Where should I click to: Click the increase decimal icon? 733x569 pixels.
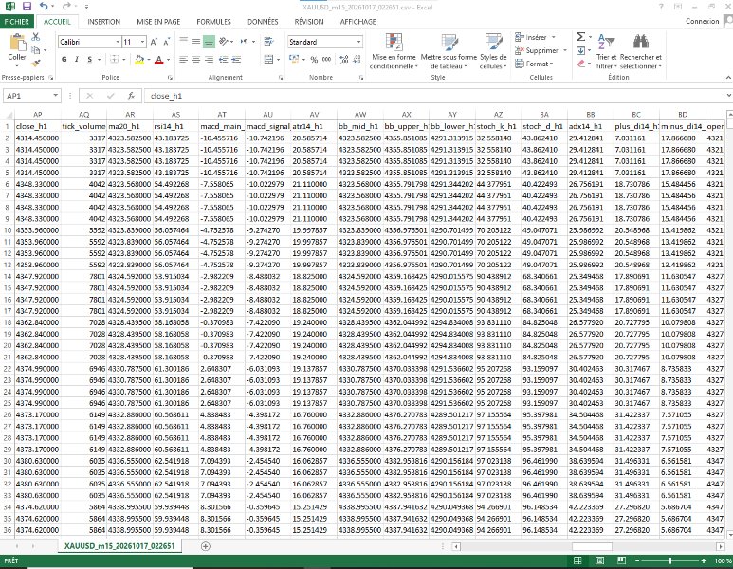[x=344, y=60]
